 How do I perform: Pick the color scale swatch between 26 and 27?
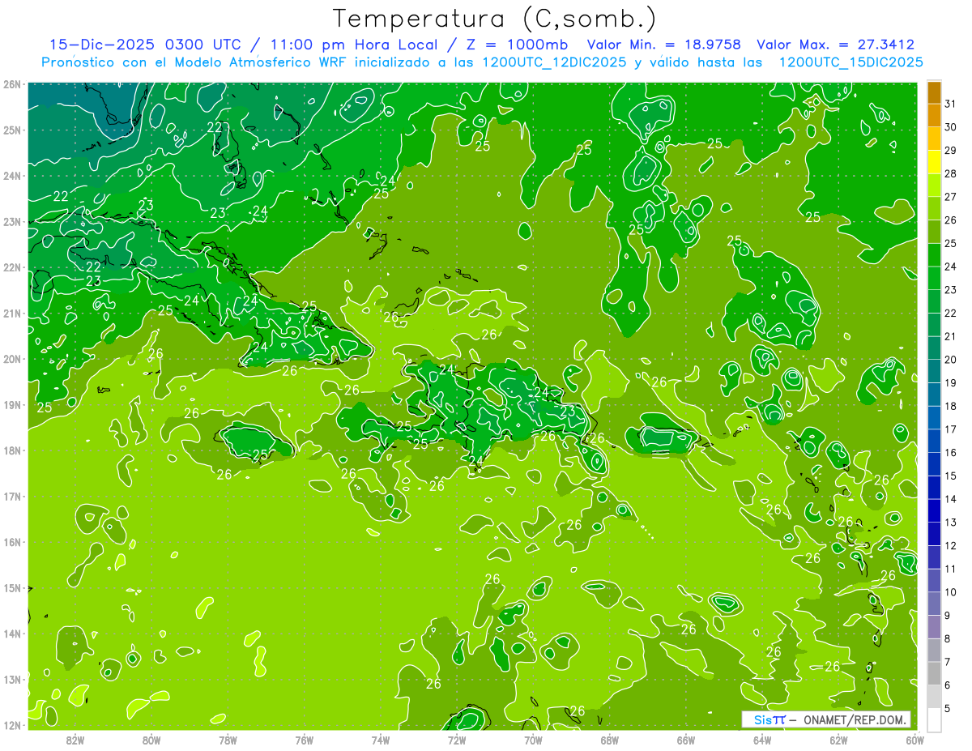pos(934,208)
